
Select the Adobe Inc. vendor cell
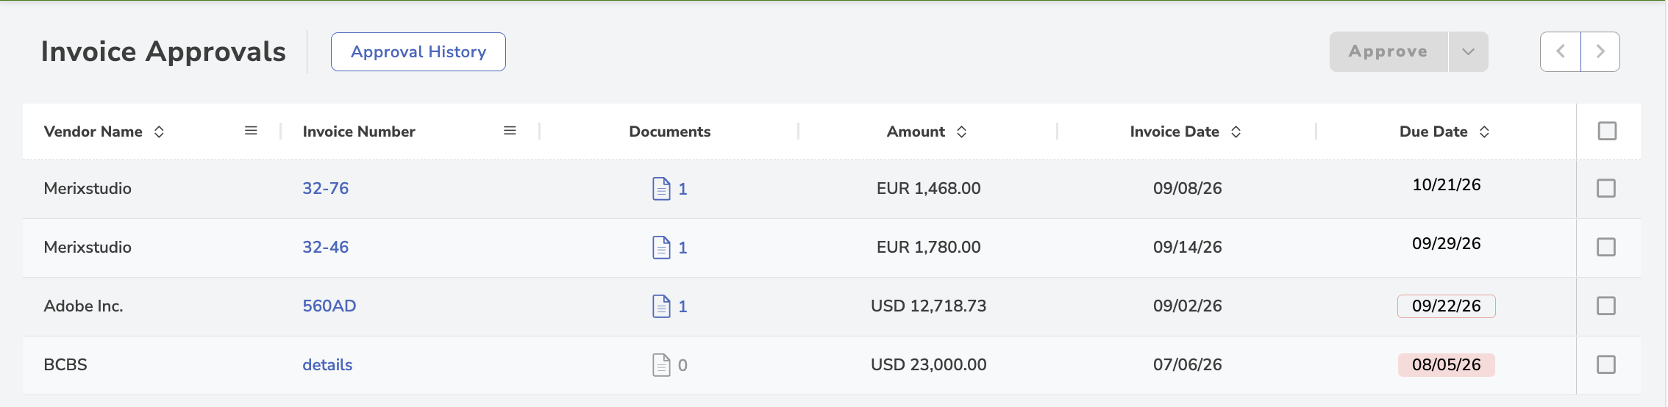(83, 306)
